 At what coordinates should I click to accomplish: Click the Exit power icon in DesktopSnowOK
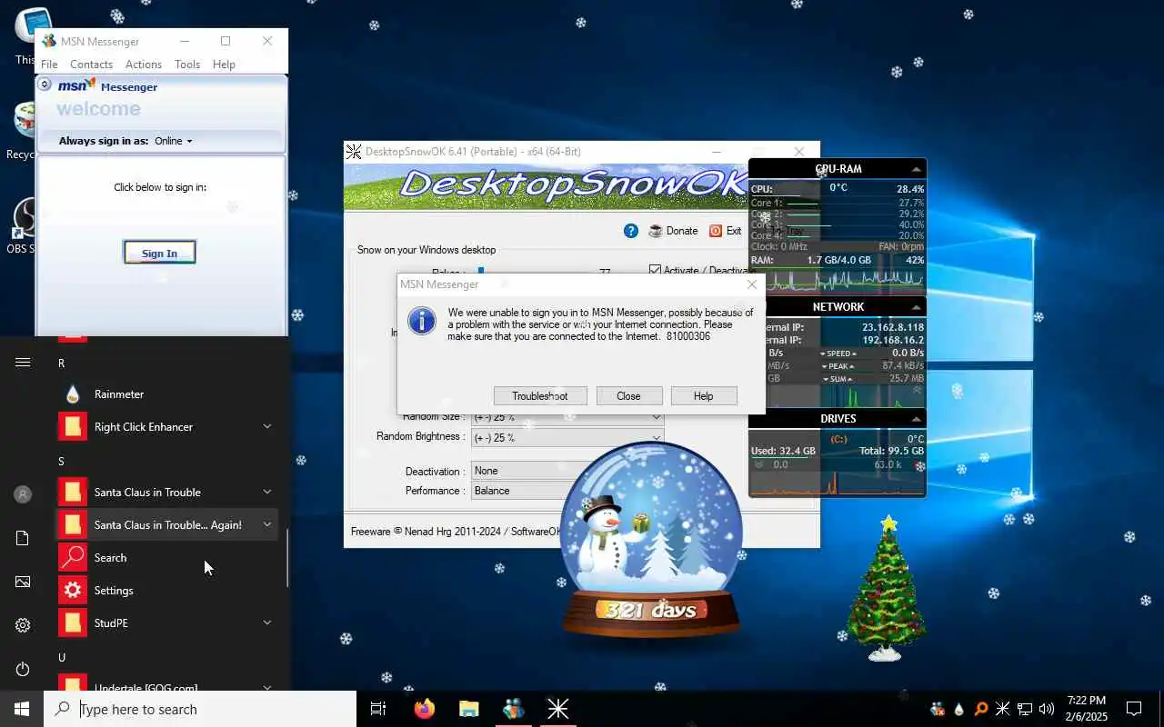point(716,231)
